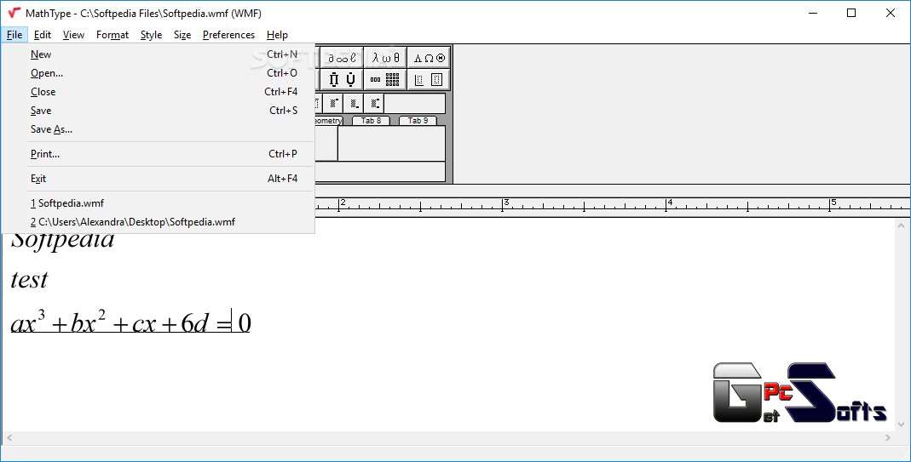Image resolution: width=911 pixels, height=462 pixels.
Task: Open the Format menu
Action: [112, 35]
